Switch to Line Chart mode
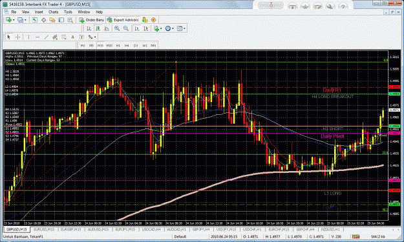The height and width of the screenshot is (242, 404). click(107, 28)
